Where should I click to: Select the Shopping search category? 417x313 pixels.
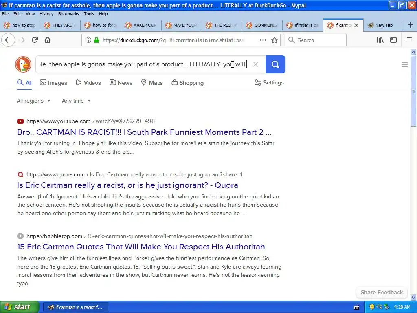pyautogui.click(x=187, y=83)
